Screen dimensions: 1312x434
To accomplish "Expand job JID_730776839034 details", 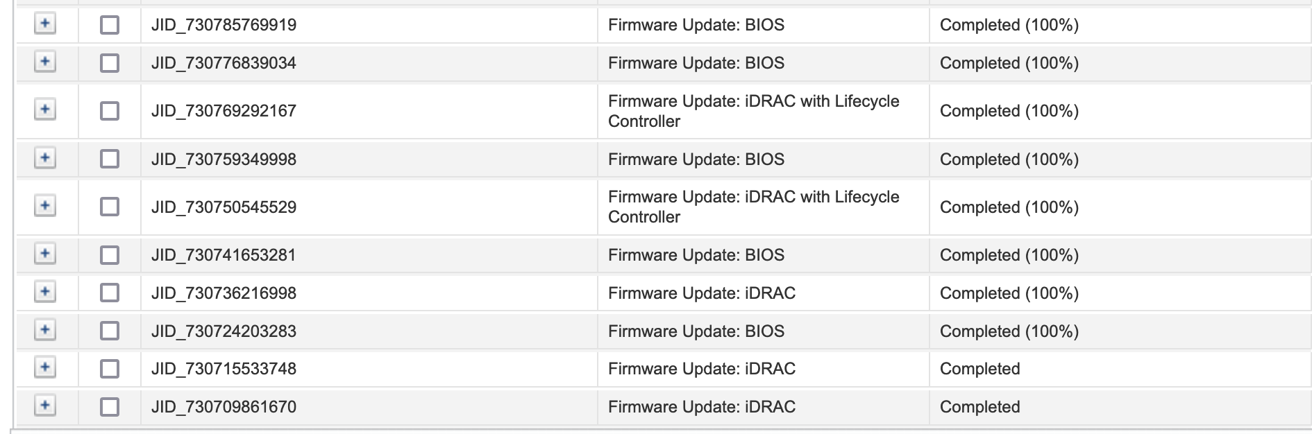I will 45,62.
